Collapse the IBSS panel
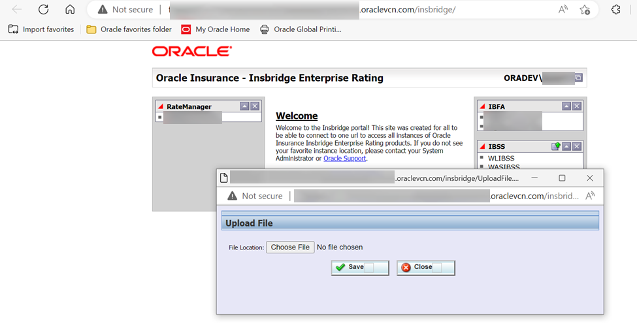Screen dimensions: 637x331 (566, 146)
